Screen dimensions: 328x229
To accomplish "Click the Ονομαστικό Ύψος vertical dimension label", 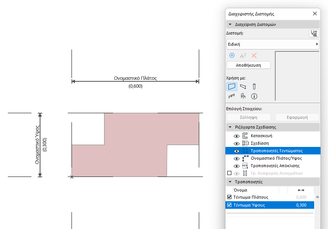I will click(37, 145).
